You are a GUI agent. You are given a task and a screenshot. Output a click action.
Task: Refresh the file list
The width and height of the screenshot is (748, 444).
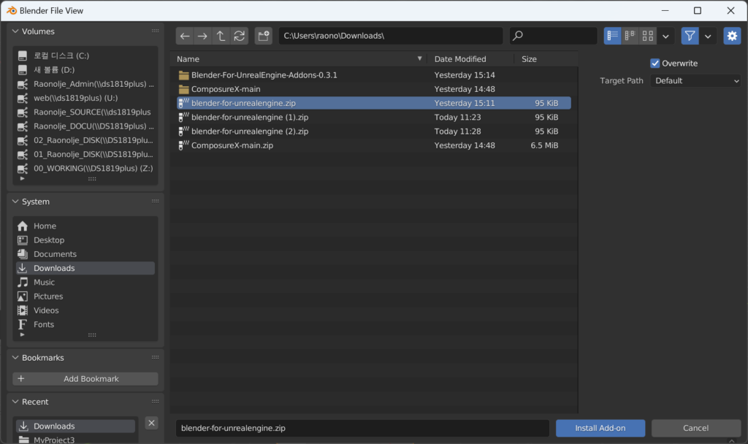coord(239,36)
